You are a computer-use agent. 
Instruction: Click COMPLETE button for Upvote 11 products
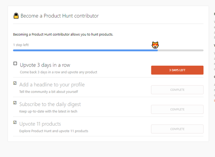[177, 129]
